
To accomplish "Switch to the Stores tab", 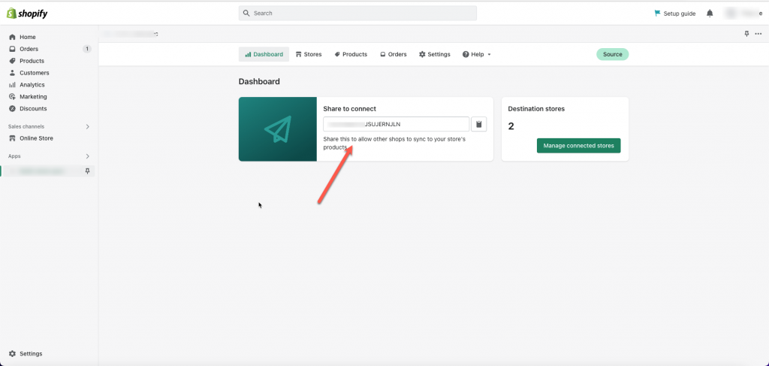I will coord(309,54).
